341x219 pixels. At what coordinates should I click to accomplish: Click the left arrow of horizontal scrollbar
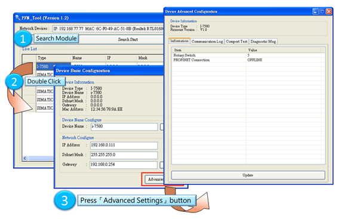[25, 158]
